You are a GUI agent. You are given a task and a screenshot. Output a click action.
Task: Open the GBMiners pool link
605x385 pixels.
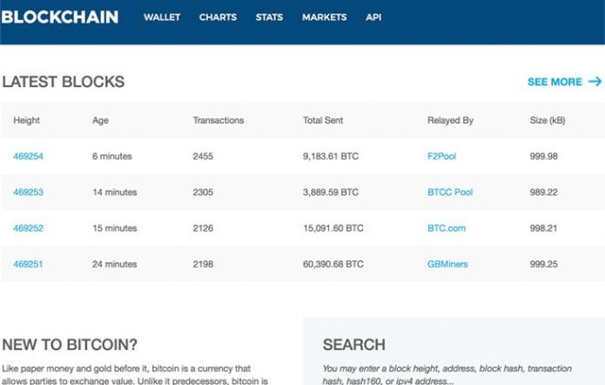click(x=447, y=264)
